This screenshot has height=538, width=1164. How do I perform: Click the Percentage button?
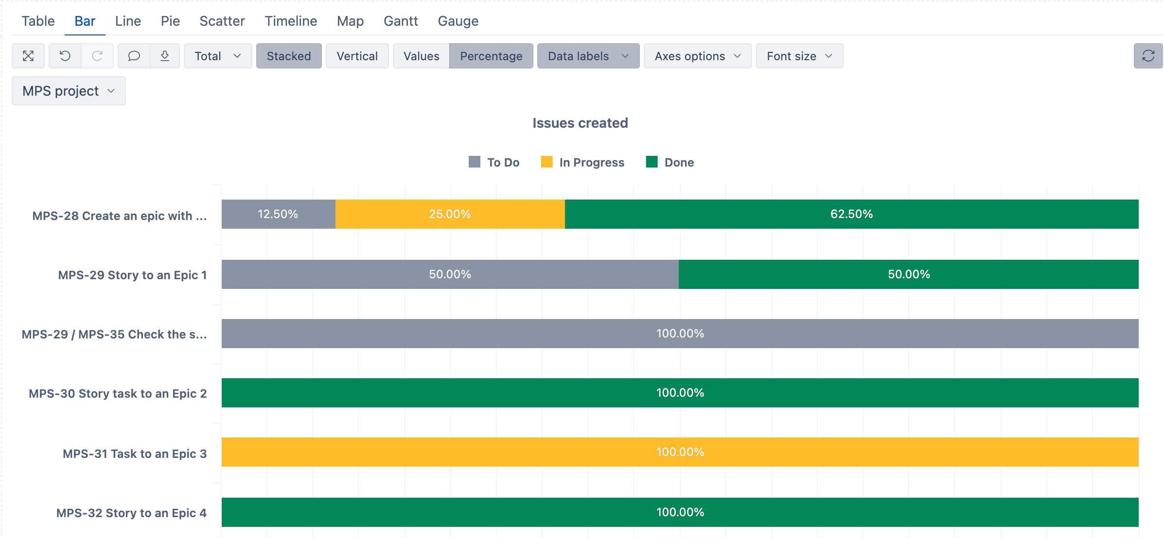(x=491, y=56)
